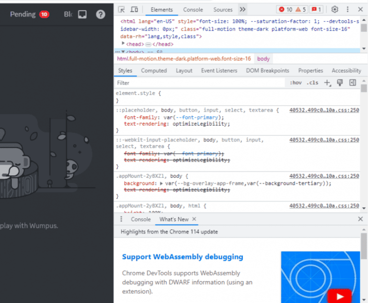Toggle the computed styles sidebar icon

(353, 82)
